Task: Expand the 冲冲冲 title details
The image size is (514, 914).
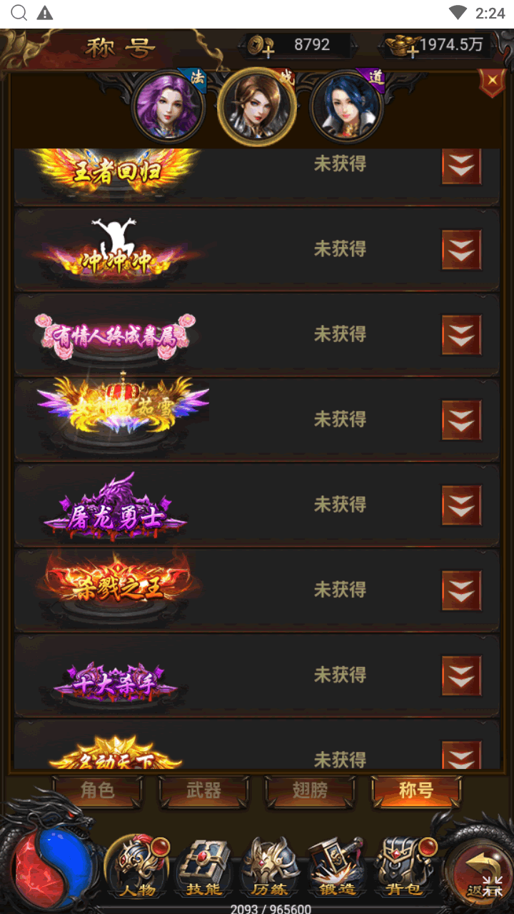Action: pos(461,250)
